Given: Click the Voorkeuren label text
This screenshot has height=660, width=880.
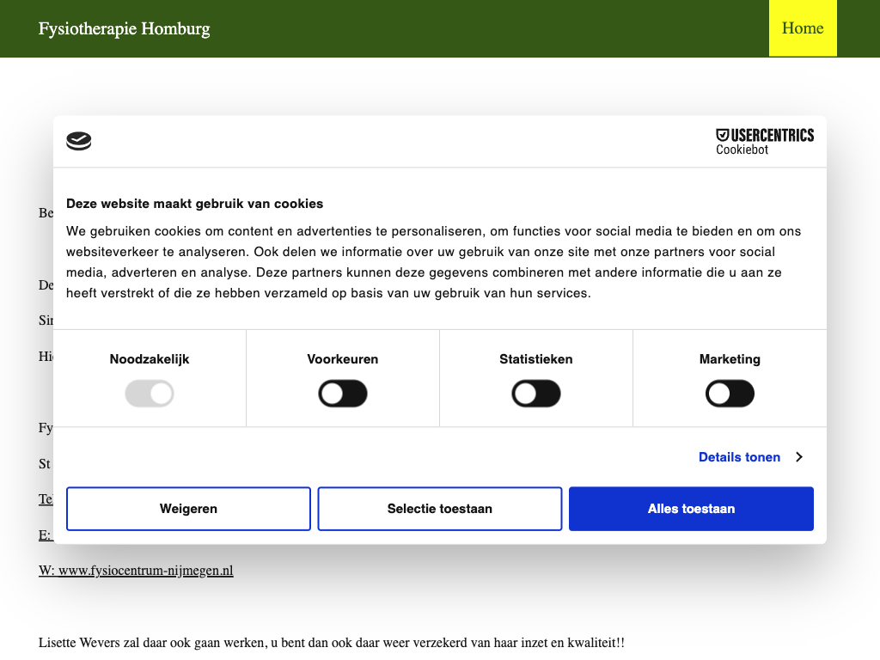Looking at the screenshot, I should [x=343, y=359].
